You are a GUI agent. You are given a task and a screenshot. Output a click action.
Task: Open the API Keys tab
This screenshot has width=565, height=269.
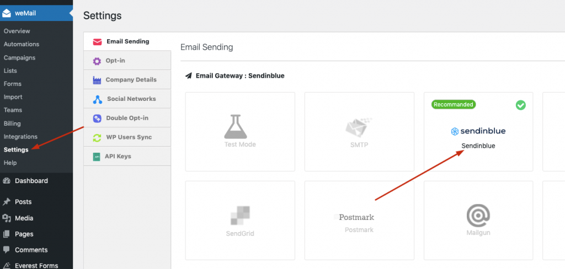127,157
